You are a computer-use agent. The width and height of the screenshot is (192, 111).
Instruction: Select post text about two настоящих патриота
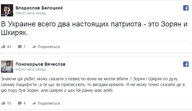94,28
